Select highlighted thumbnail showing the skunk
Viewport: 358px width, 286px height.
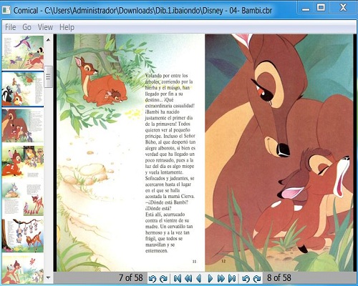tap(23, 89)
